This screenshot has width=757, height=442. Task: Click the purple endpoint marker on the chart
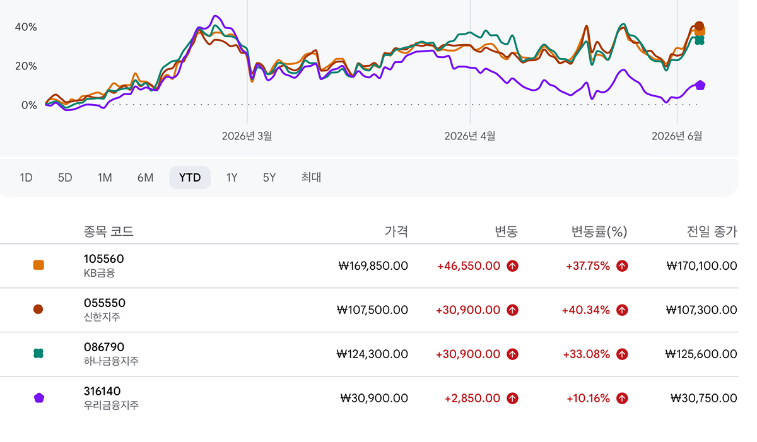tap(700, 85)
